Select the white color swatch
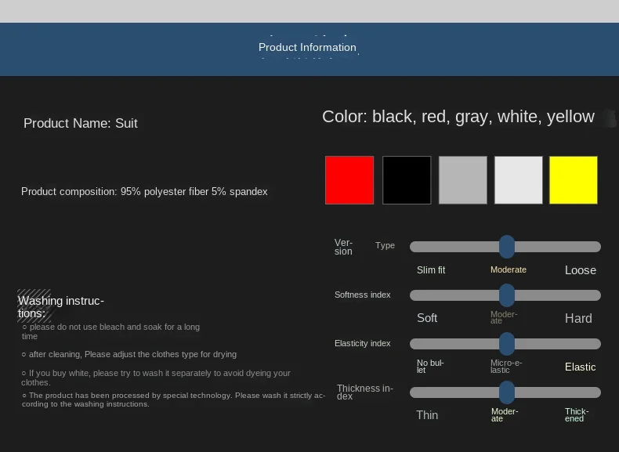The height and width of the screenshot is (452, 619). (x=518, y=180)
